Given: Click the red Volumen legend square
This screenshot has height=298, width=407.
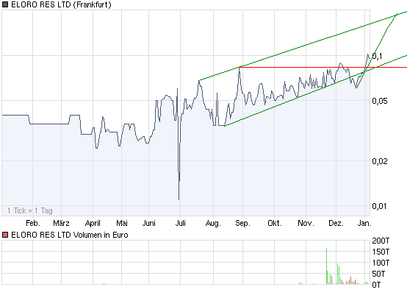Looking at the screenshot, I should (5, 235).
